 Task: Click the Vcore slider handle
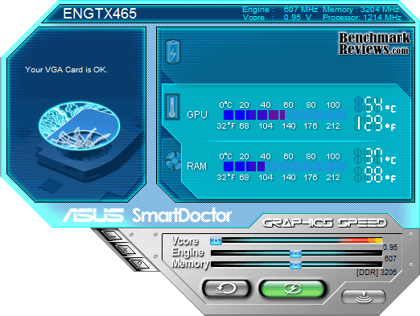tap(216, 240)
